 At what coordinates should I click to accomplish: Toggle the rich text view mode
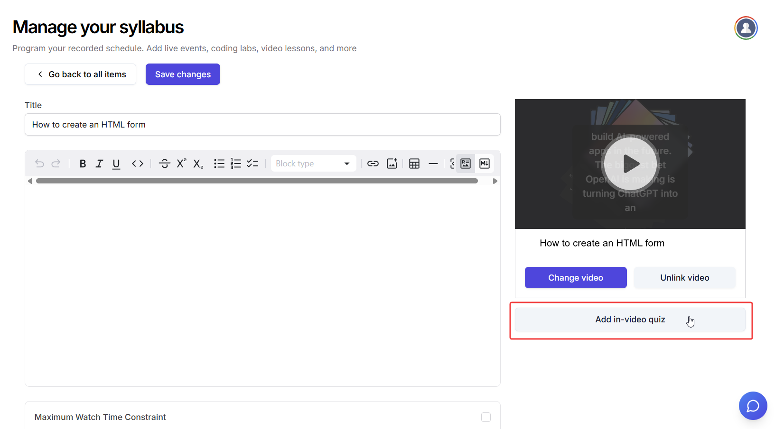coord(466,164)
